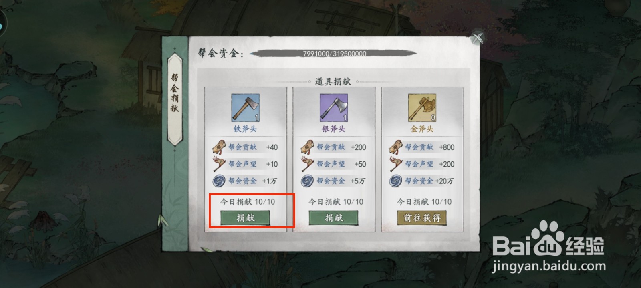Click the 帮会资金 coin icon under 铁斧头
641x288 pixels.
[x=219, y=181]
